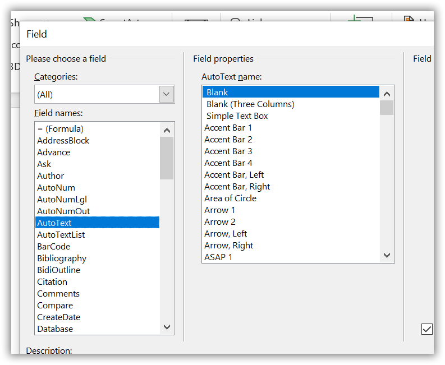
Task: Click the AutoText name list up arrow
Action: point(387,92)
